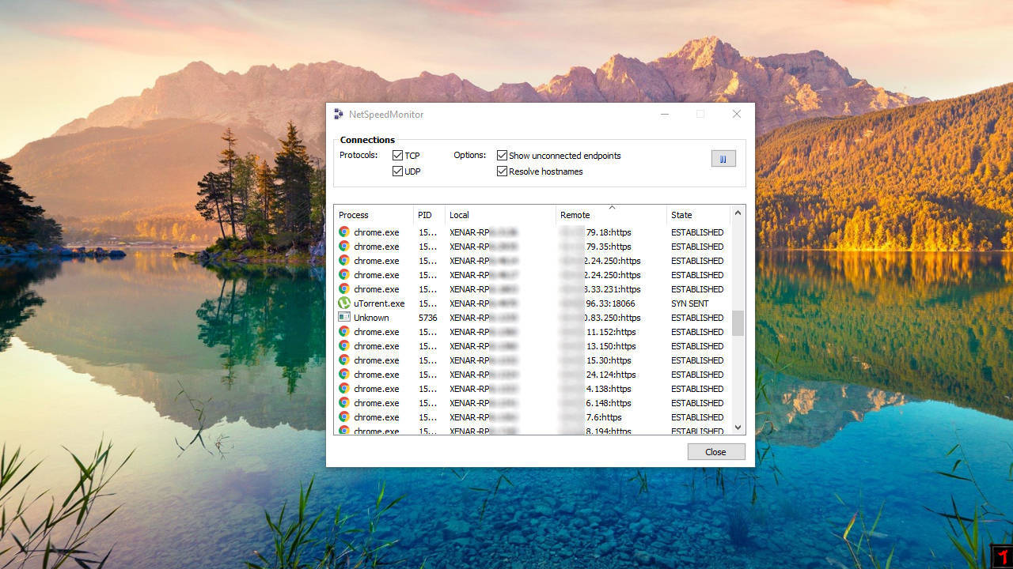Sort connections by State column header
Image resolution: width=1013 pixels, height=569 pixels.
pos(698,215)
